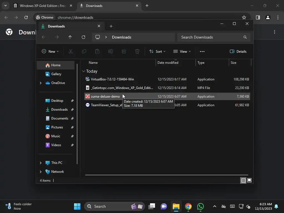The image size is (284, 213).
Task: Switch to Windows XP Gold Edition Chrome tab
Action: coord(43,6)
